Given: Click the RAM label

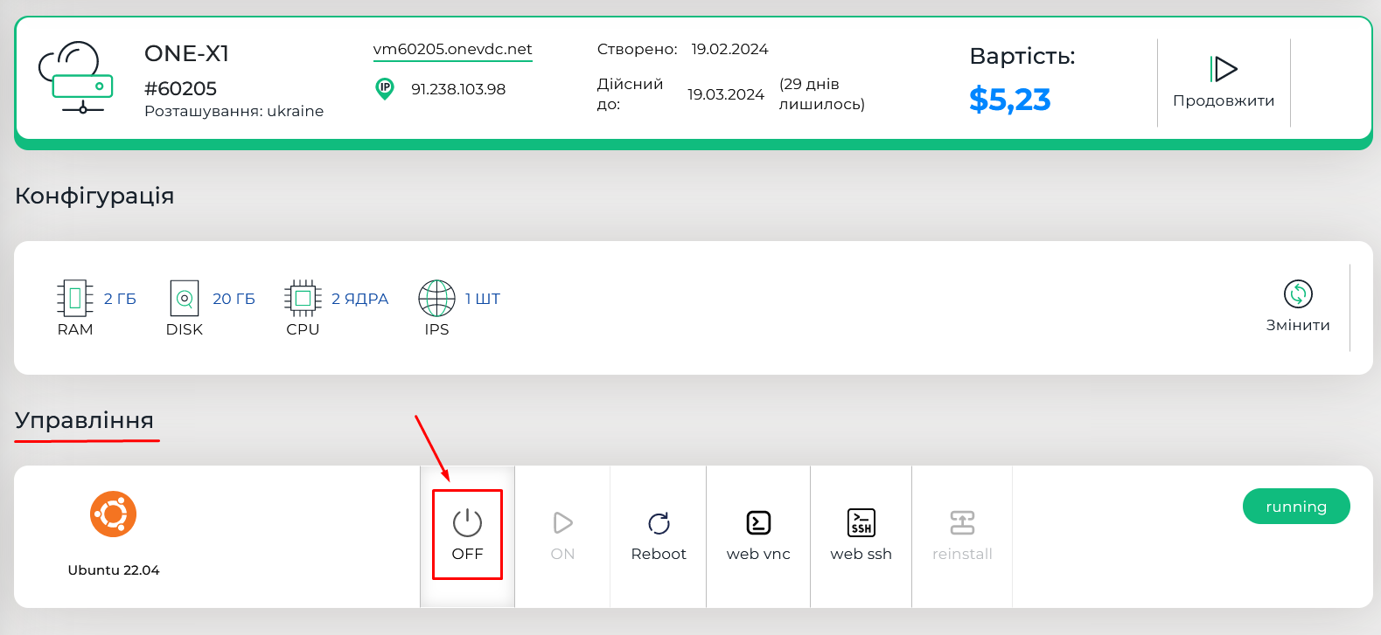Looking at the screenshot, I should [75, 329].
